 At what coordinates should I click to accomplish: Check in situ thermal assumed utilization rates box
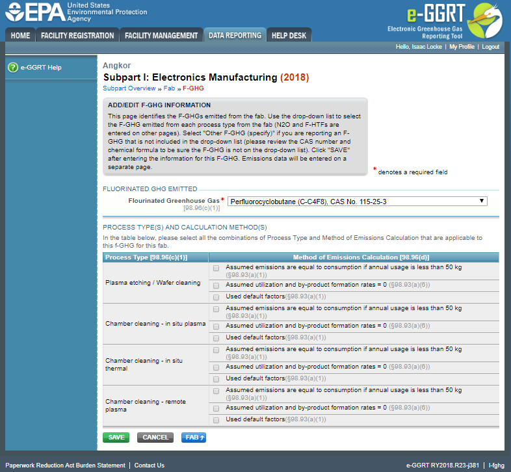pos(216,368)
